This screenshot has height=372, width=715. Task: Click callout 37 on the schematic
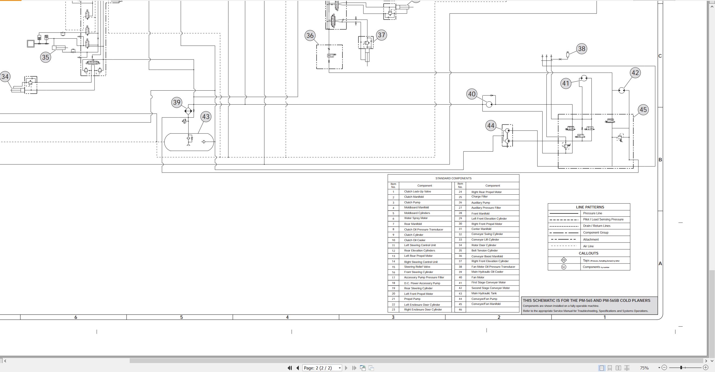pos(382,35)
